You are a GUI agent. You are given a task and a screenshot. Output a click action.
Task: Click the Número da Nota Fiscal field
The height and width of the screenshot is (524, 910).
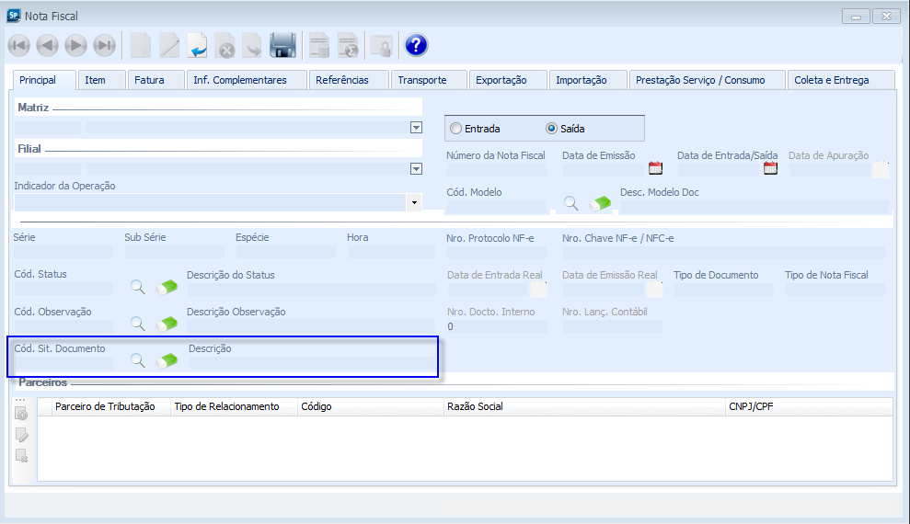(x=496, y=169)
